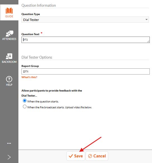This screenshot has height=163, width=152.
Task: Expand the sidebar with the chevron arrow
Action: [9, 157]
